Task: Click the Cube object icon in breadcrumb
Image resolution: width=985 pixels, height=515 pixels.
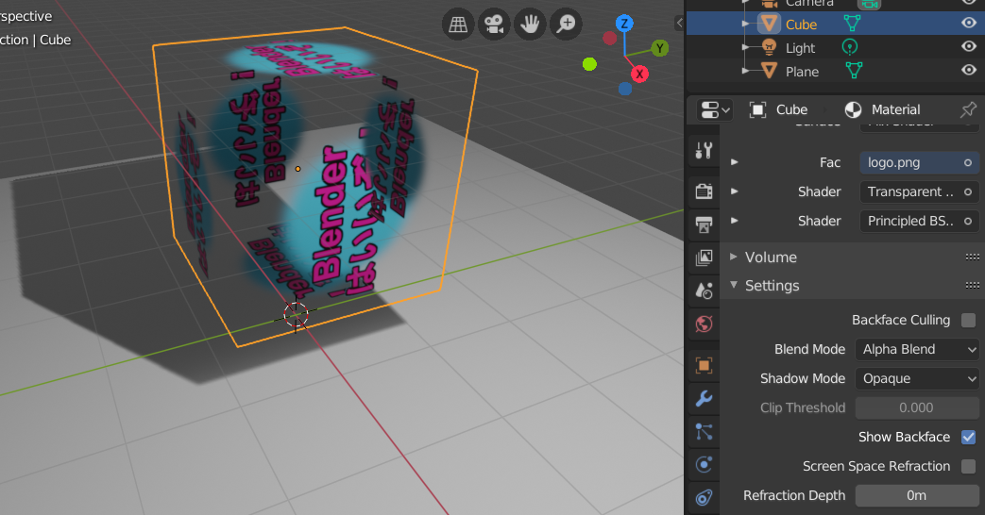Action: tap(757, 109)
